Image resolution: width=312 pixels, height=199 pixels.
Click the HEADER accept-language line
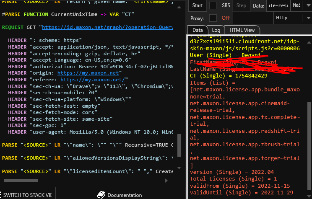(x=70, y=60)
